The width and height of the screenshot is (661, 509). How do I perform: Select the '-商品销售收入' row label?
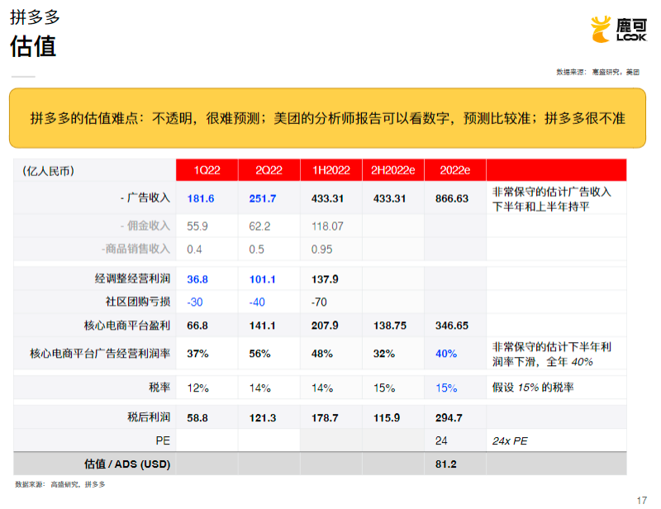pyautogui.click(x=136, y=250)
